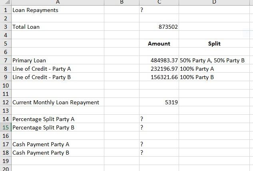Screen dimensions: 253x171
Task: Select the value 873502
Action: (168, 27)
